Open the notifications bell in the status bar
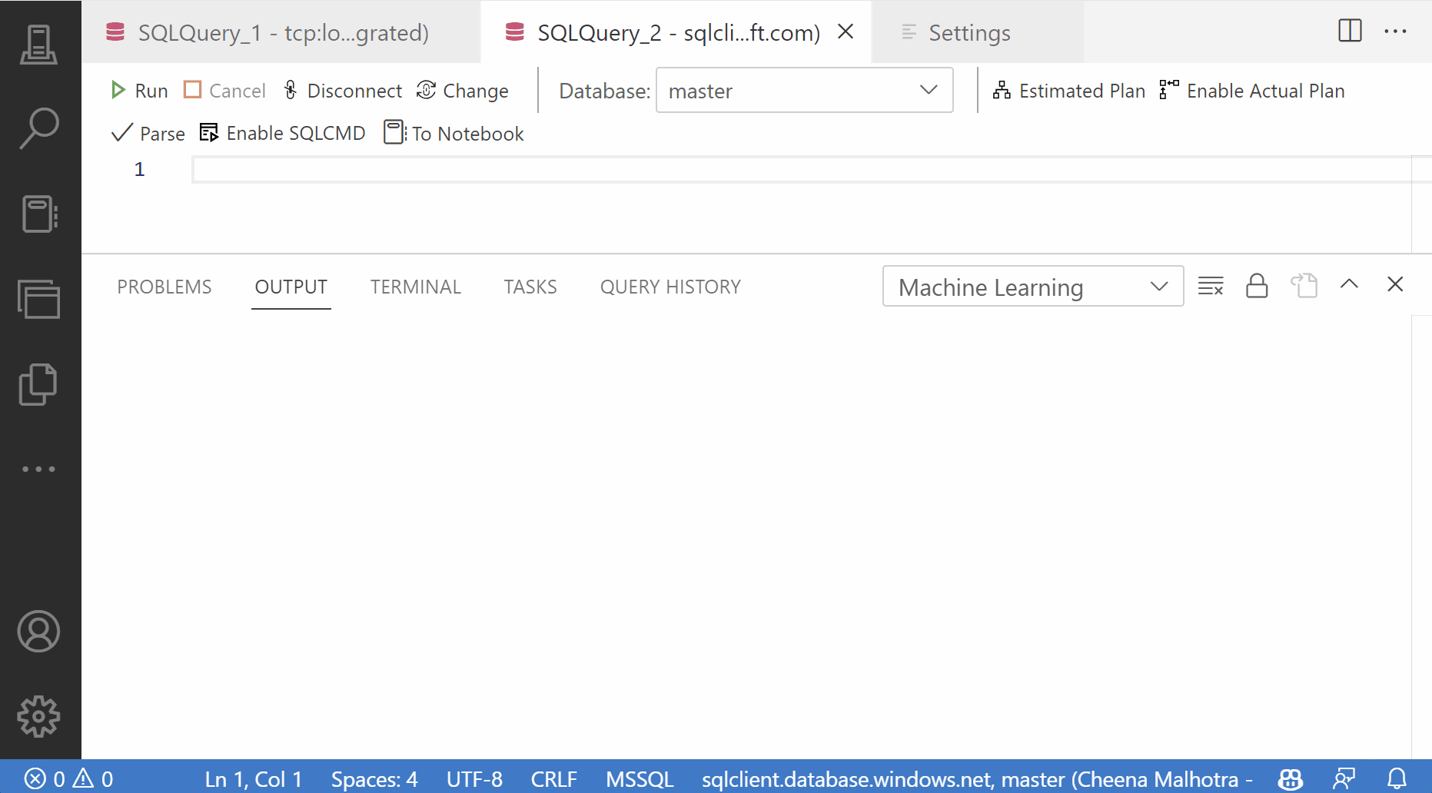Image resolution: width=1432 pixels, height=793 pixels. coord(1398,778)
